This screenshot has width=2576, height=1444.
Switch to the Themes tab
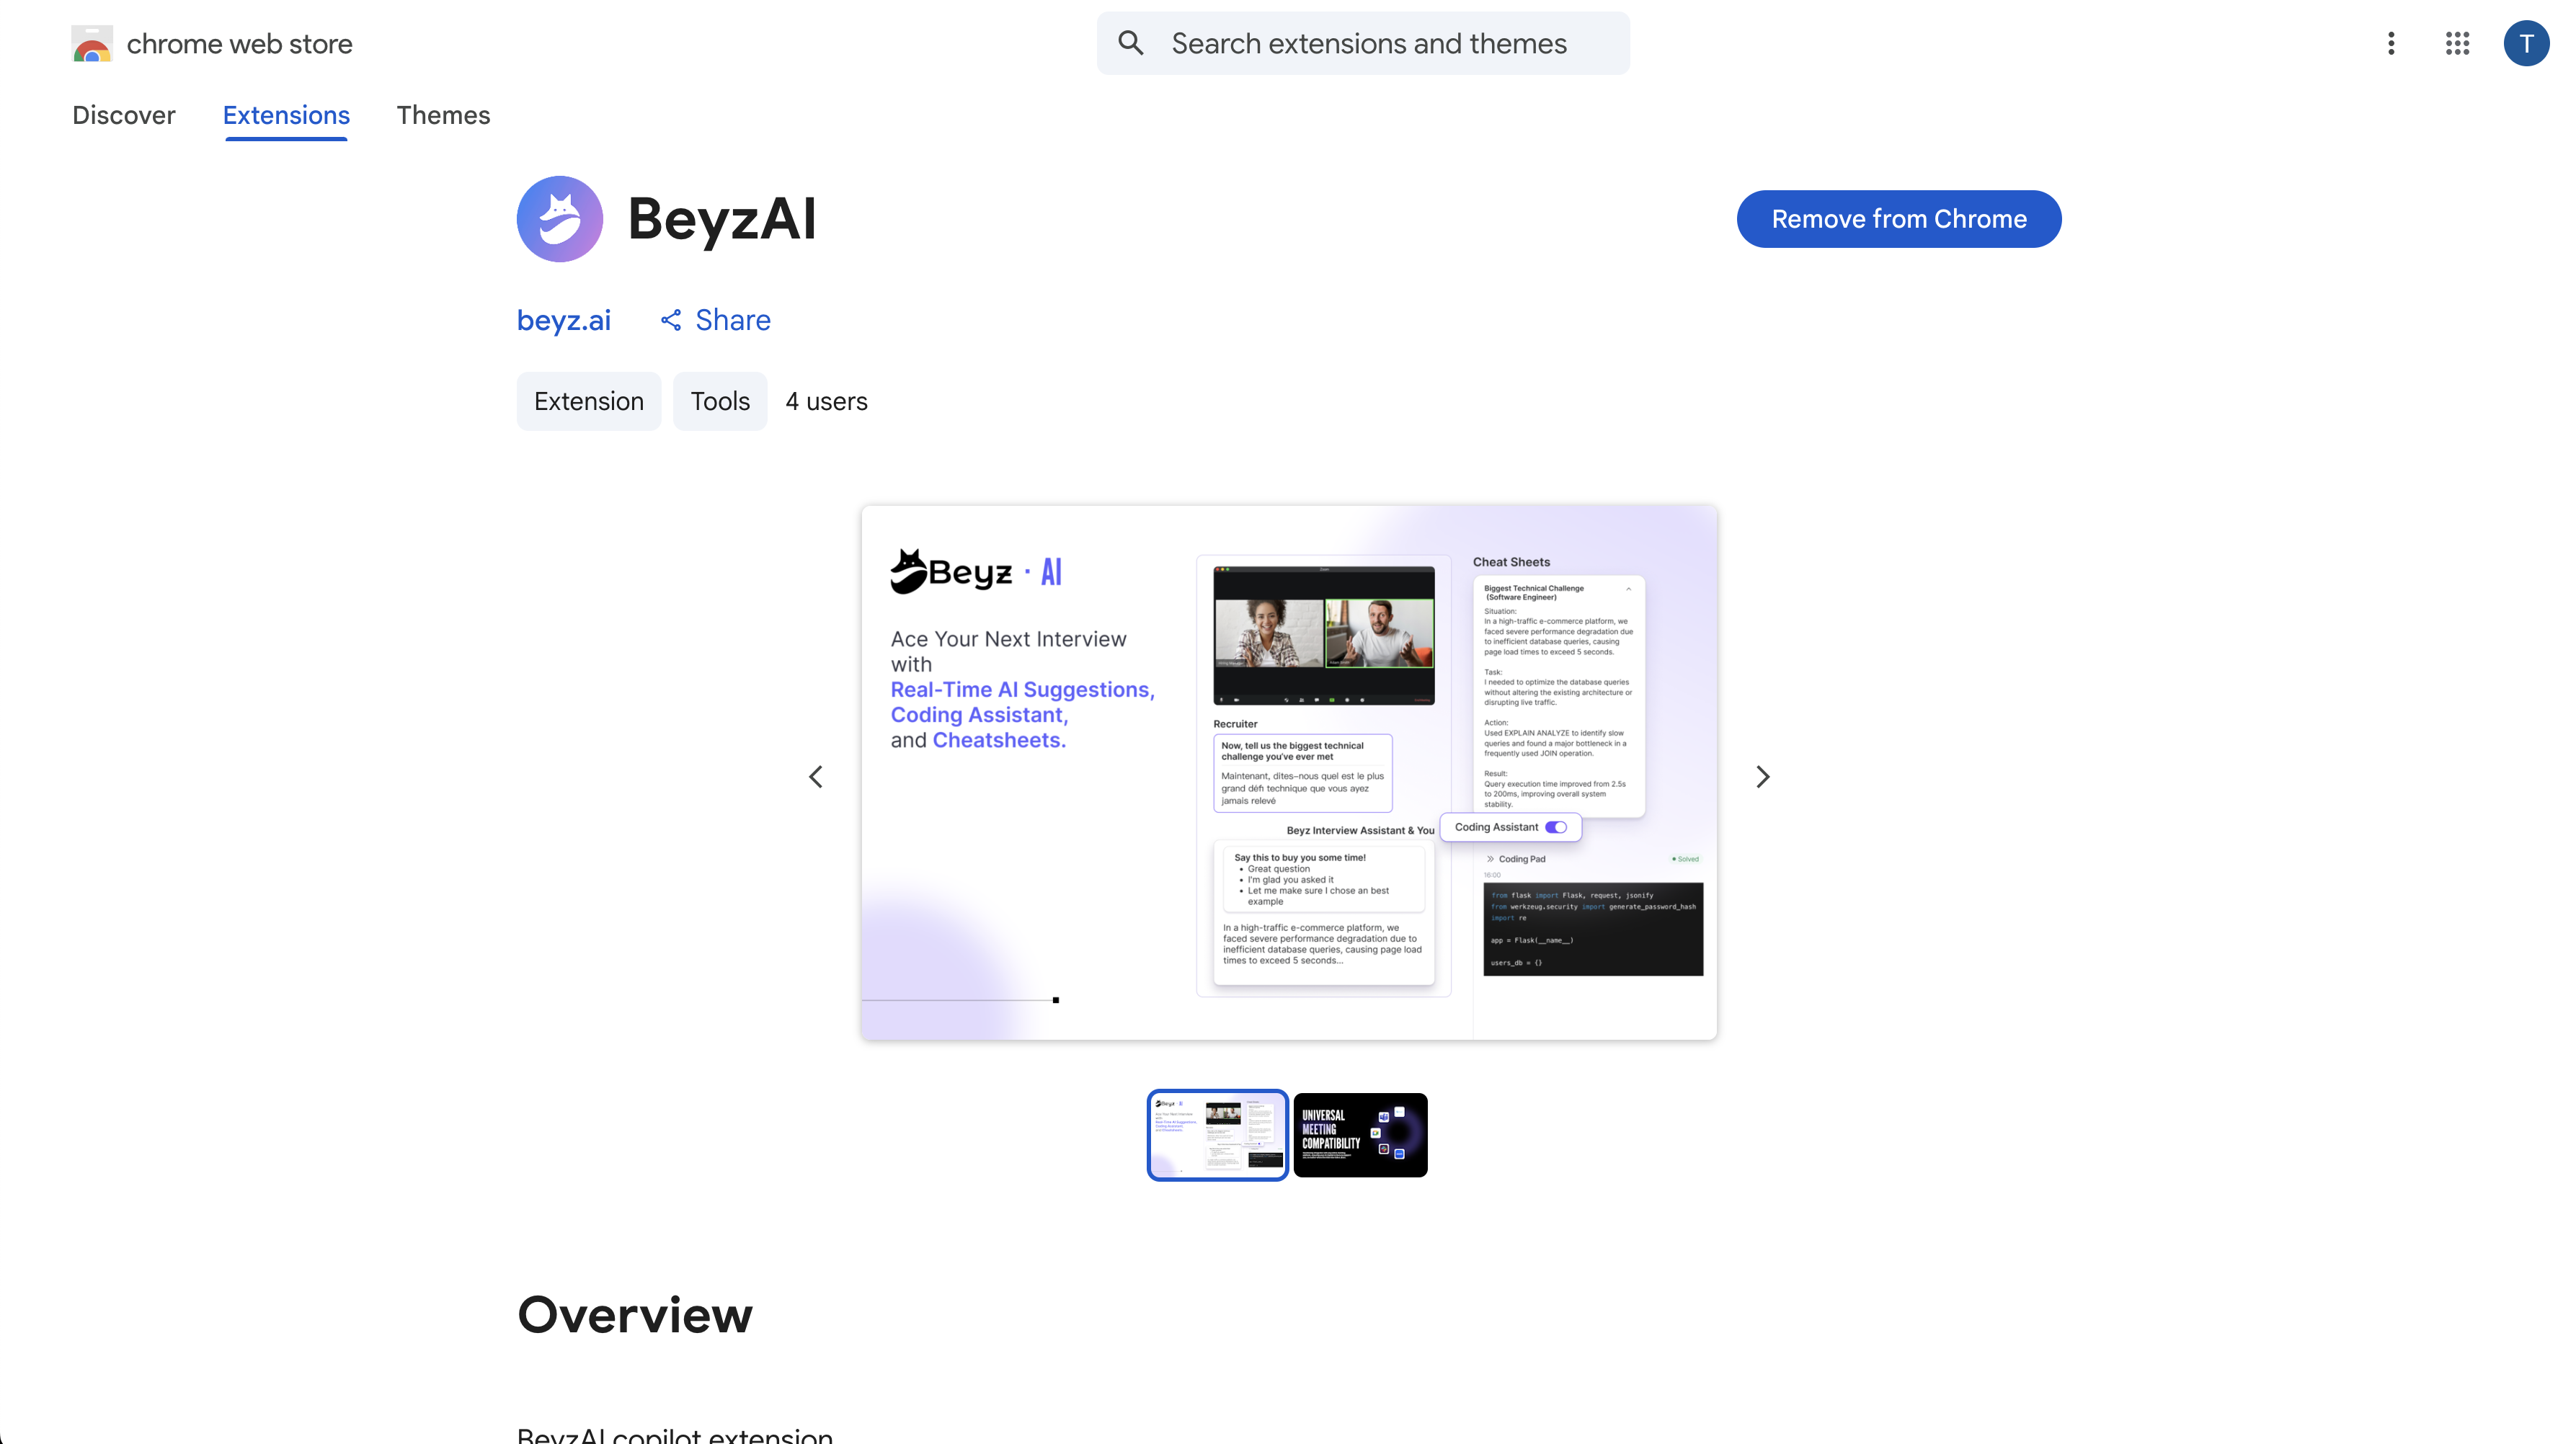point(443,115)
